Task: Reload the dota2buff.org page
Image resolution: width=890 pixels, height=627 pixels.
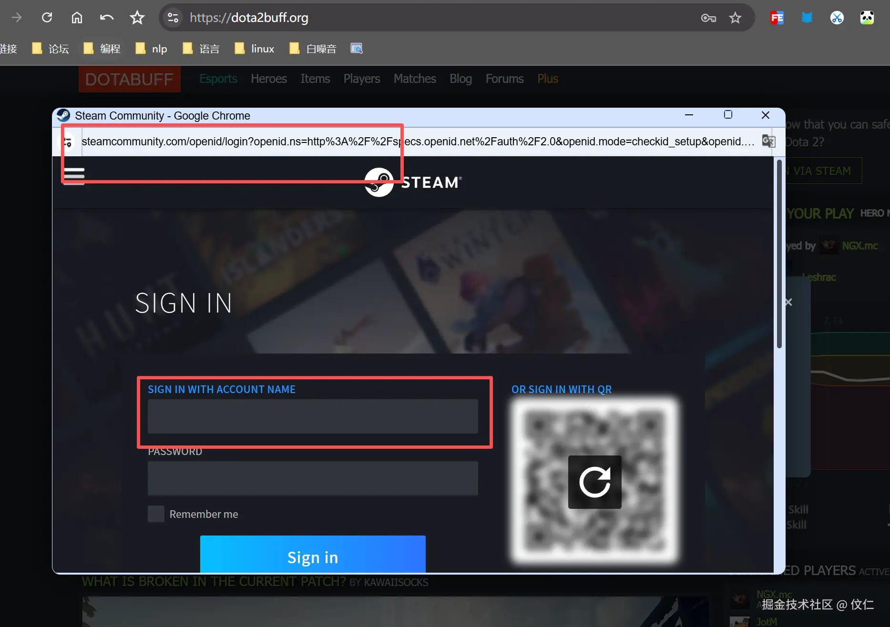Action: point(47,18)
